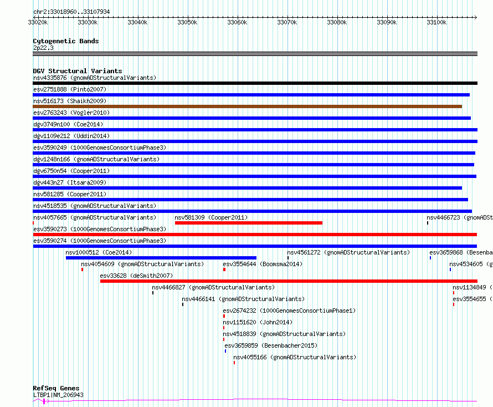Image resolution: width=493 pixels, height=407 pixels.
Task: Click the blue marker under esv3659859
Action: [x=225, y=351]
